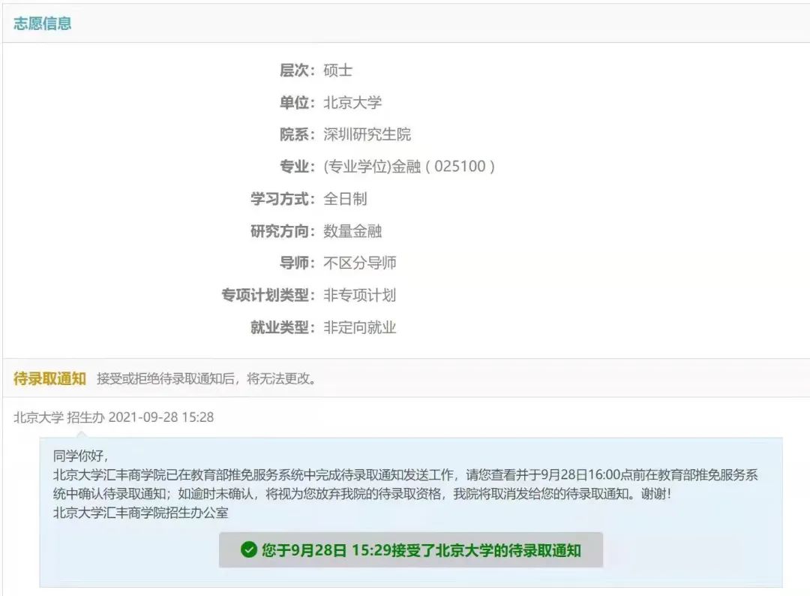The width and height of the screenshot is (810, 596).
Task: Click the 学习方式 label
Action: tap(283, 198)
